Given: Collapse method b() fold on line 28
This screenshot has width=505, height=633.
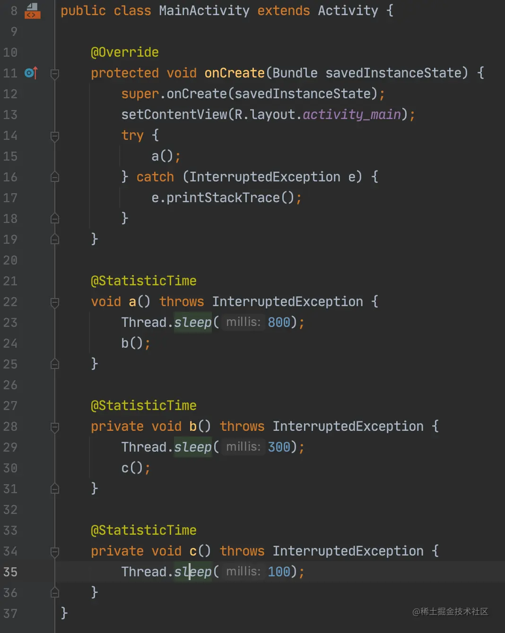Looking at the screenshot, I should 55,427.
